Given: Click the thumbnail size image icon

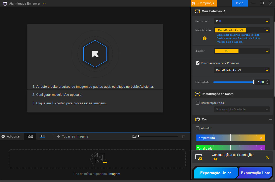Looking at the screenshot, I should [x=134, y=136].
